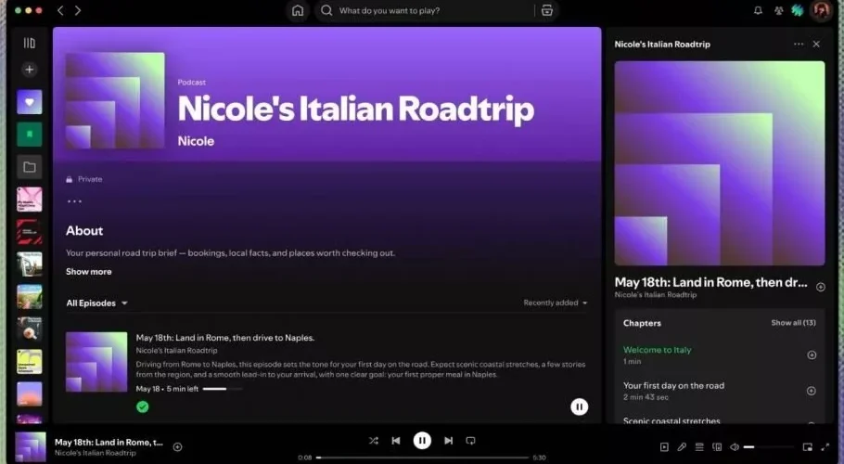The width and height of the screenshot is (844, 464).
Task: Open the red and black playlist thumbnail
Action: tap(30, 232)
